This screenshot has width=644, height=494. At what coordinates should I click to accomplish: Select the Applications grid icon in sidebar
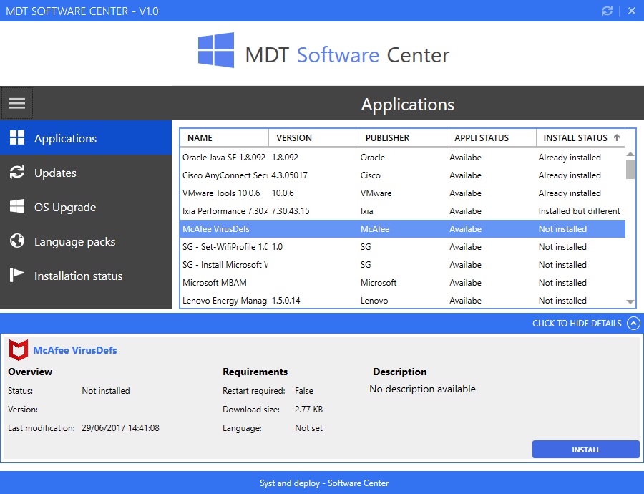16,138
